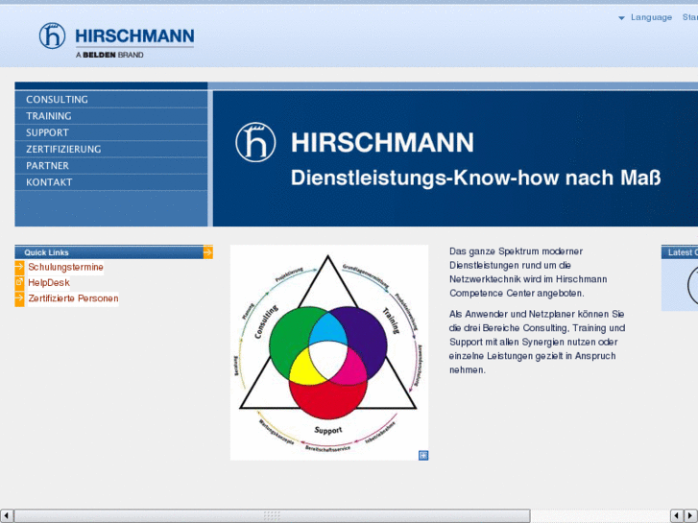
Task: Click the arrow icon beside Schulungstermine
Action: [x=20, y=267]
